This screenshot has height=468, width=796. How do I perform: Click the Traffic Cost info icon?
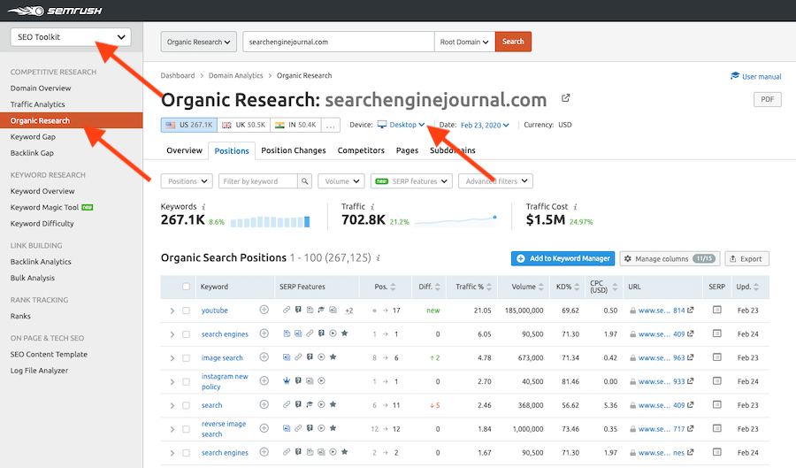click(x=575, y=207)
